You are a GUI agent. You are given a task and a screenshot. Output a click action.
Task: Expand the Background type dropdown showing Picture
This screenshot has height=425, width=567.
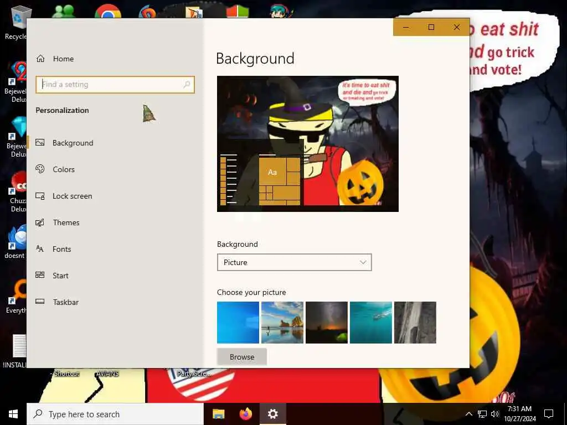[295, 262]
